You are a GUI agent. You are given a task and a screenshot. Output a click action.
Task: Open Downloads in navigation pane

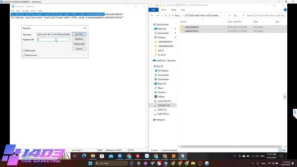[163, 79]
